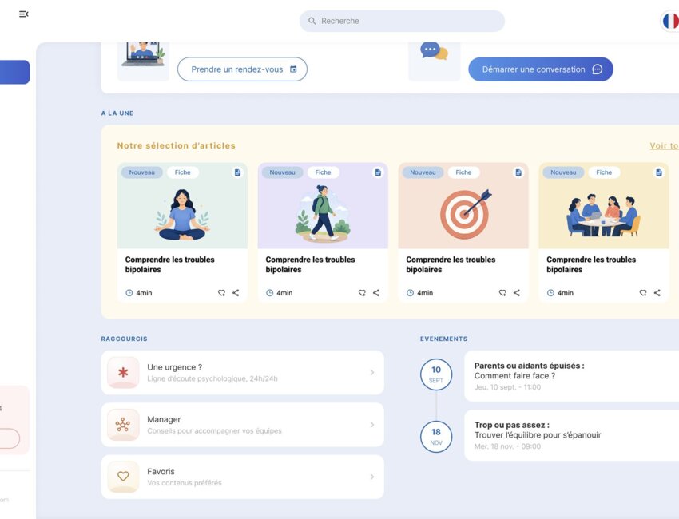Share the target illustration article
679x519 pixels.
(517, 292)
